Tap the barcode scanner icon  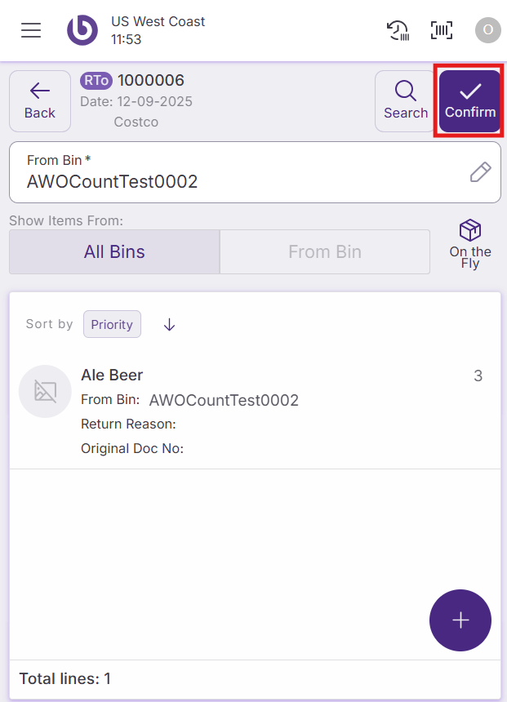tap(442, 30)
